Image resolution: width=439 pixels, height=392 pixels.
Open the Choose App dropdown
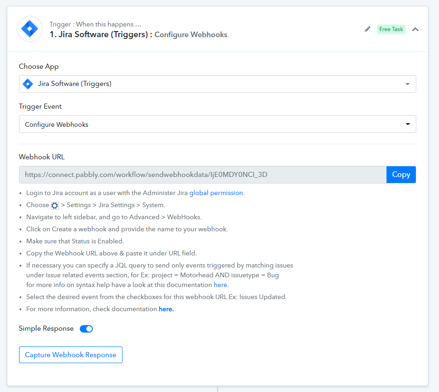click(x=218, y=84)
